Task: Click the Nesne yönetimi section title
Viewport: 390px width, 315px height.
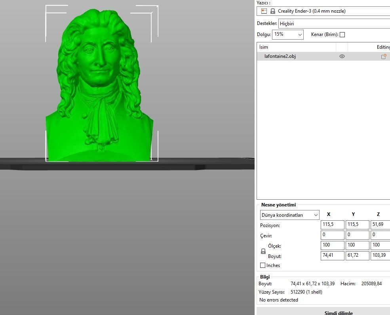Action: (279, 205)
